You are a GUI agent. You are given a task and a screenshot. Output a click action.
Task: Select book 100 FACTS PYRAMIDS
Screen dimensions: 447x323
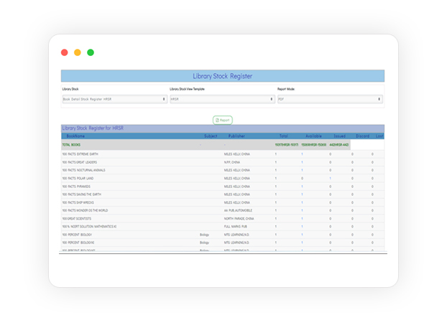tap(76, 187)
